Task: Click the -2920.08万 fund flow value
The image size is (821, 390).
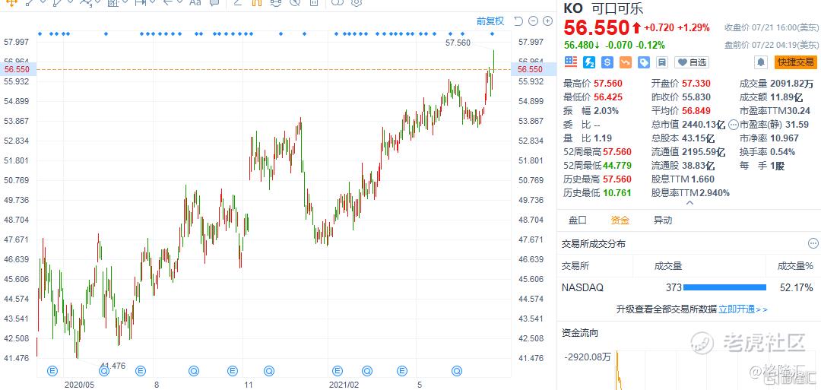Action: point(587,357)
